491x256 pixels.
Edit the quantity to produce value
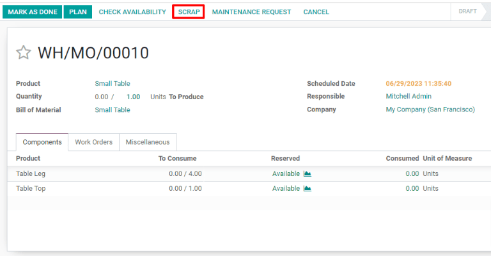click(x=133, y=97)
